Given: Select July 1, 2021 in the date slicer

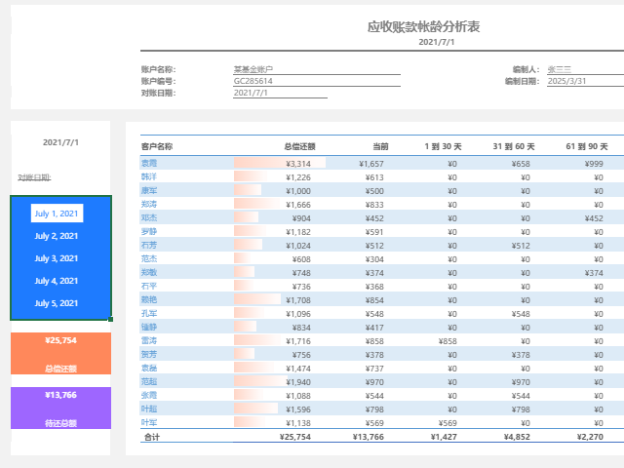Looking at the screenshot, I should (57, 214).
